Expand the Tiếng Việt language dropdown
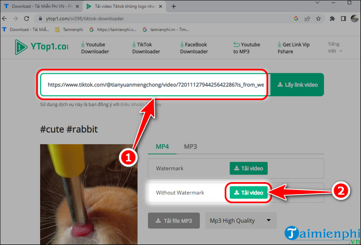This screenshot has height=245, width=361. point(335,48)
